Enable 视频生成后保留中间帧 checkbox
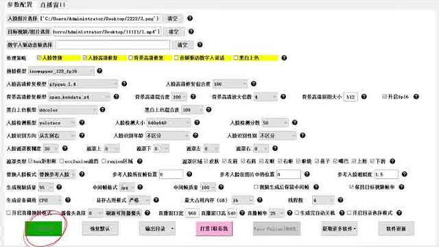 tap(256, 187)
